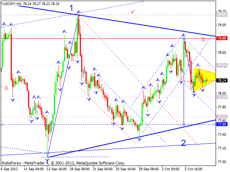Click red down arrow below 6 Sep candles
Viewport: 230px width, 172px height.
click(6, 88)
